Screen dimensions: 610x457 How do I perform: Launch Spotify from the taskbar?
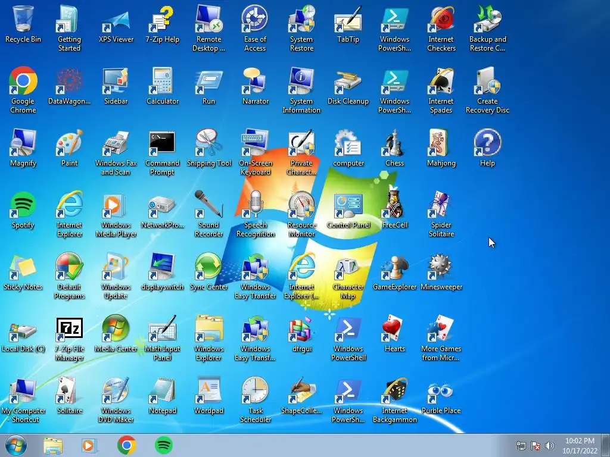(164, 445)
